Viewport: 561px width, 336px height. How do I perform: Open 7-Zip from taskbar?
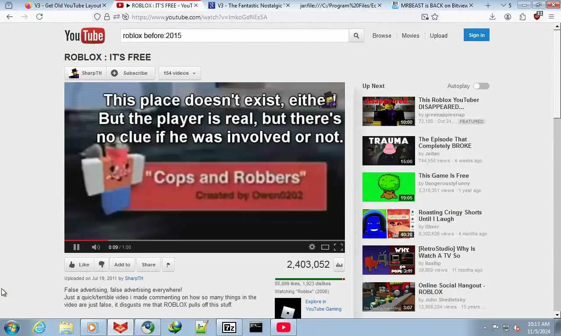coord(229,327)
